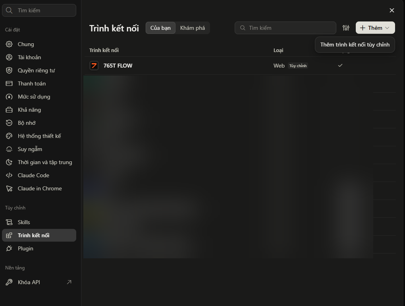Open the Skills settings page
405x306 pixels.
pyautogui.click(x=39, y=222)
